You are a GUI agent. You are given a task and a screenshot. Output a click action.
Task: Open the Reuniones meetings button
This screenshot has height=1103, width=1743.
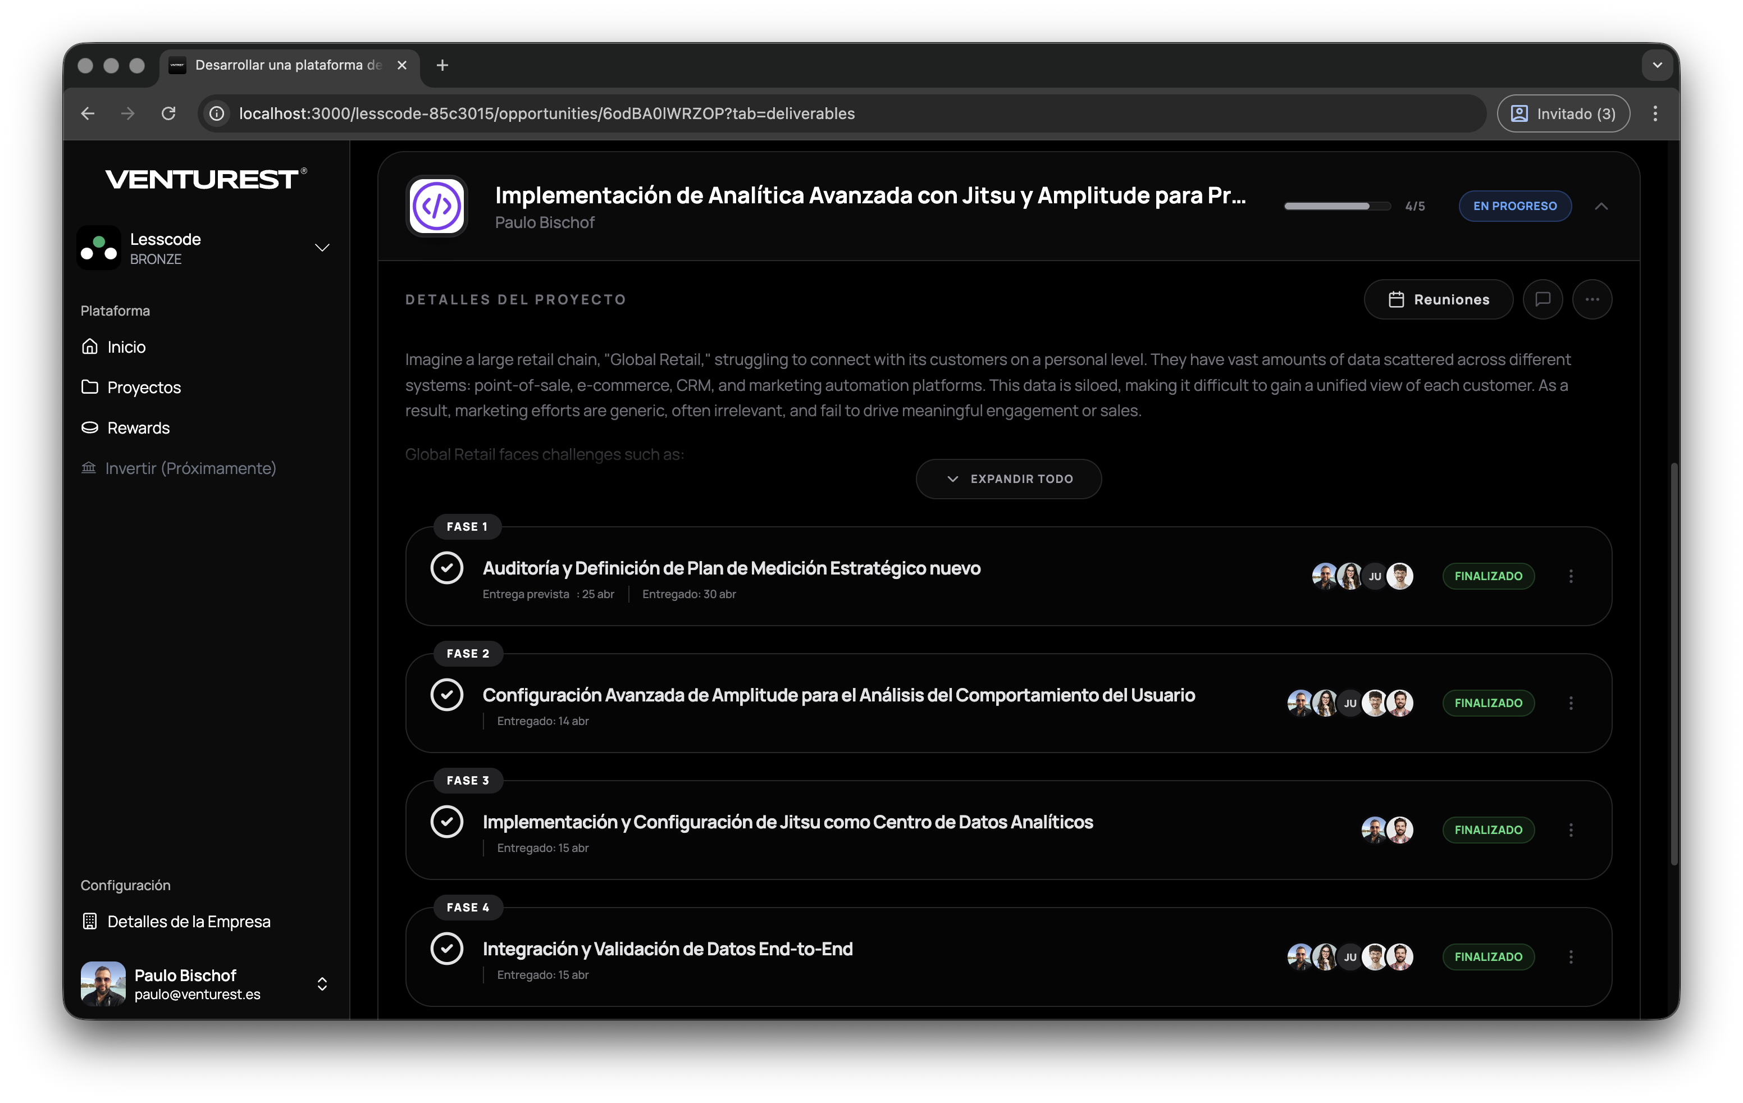click(1438, 299)
